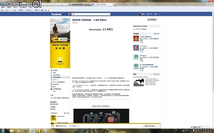214x133 pixels.
Task: Click 'see all' link in recommended pages header
Action: (156, 34)
